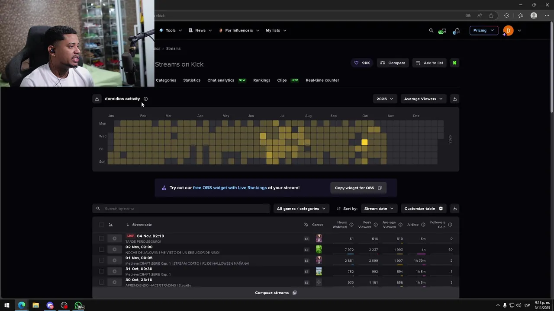This screenshot has width=554, height=311.
Task: Show info about Followers Gain column
Action: 450,225
